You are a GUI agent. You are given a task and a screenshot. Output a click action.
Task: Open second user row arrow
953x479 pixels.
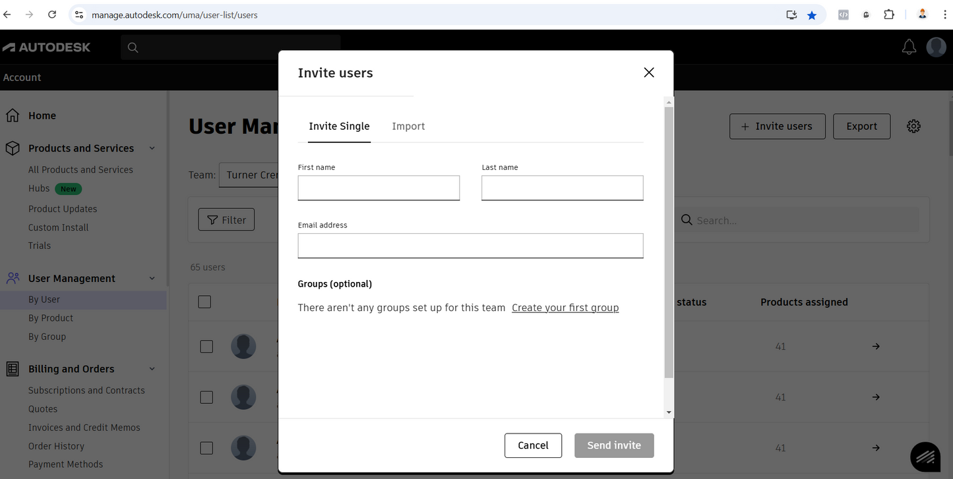pyautogui.click(x=876, y=397)
